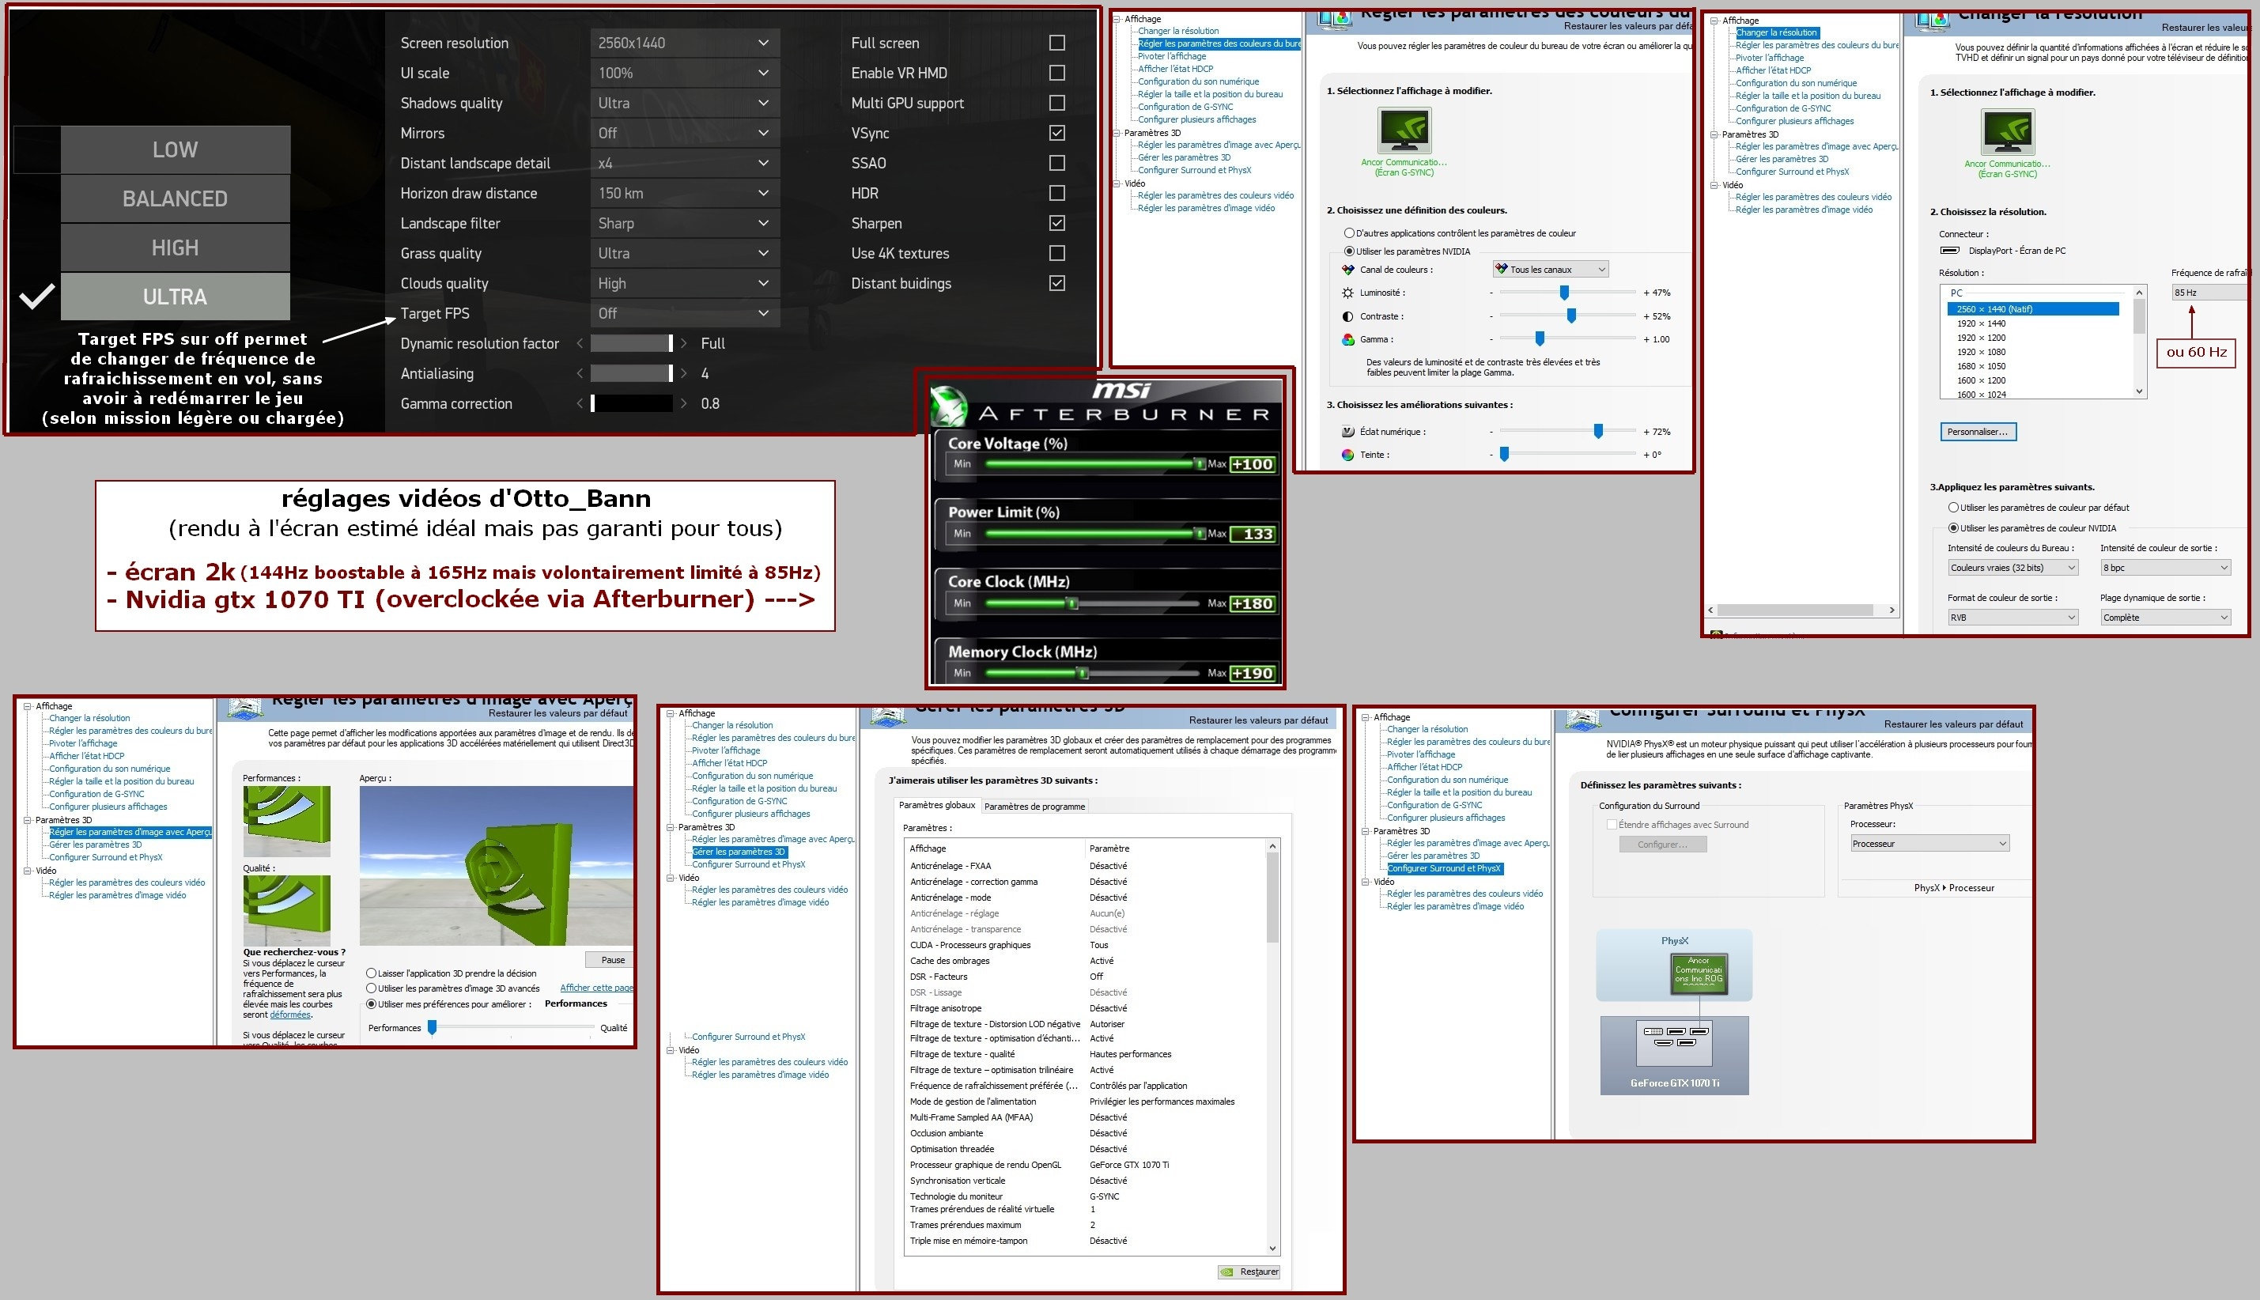Disable the VSync checkbox
2260x1300 pixels.
pos(1056,133)
